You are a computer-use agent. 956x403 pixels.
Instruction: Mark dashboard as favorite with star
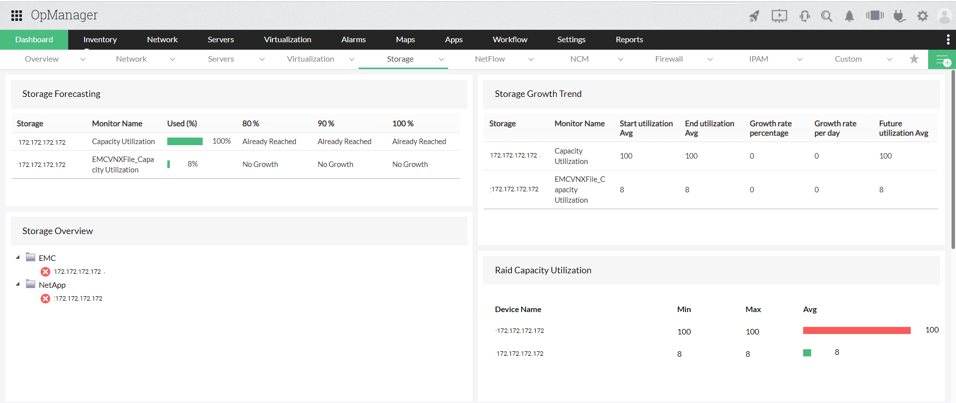pos(914,59)
